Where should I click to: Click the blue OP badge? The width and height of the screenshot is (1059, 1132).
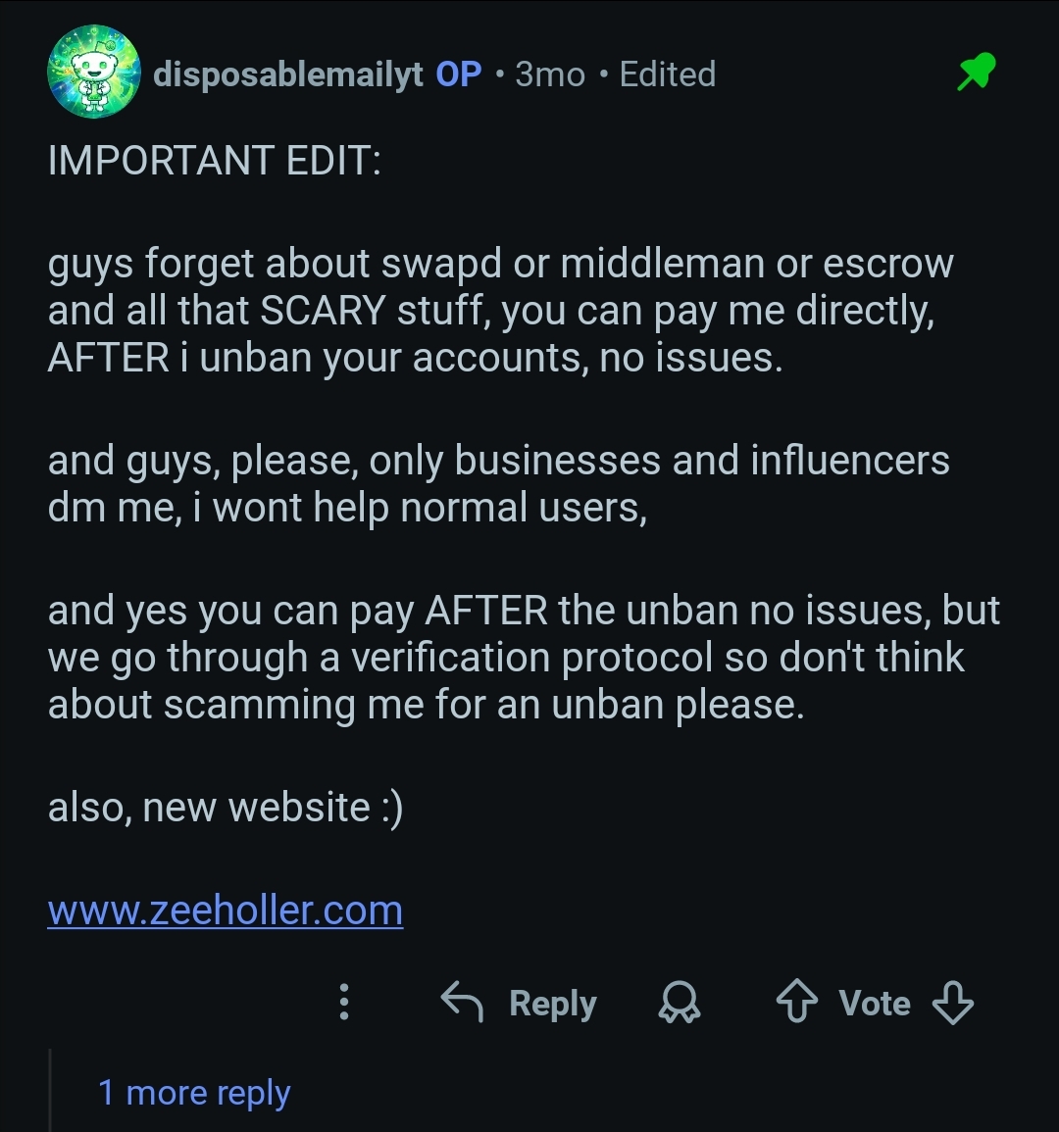(x=459, y=74)
